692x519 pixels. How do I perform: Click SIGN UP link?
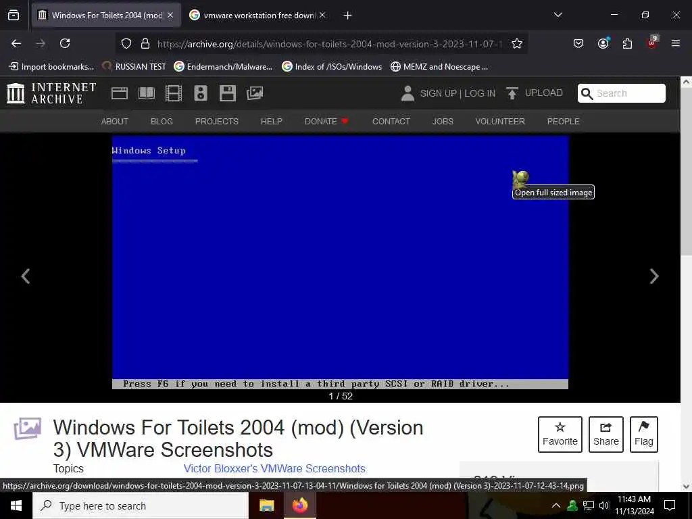[x=438, y=93]
